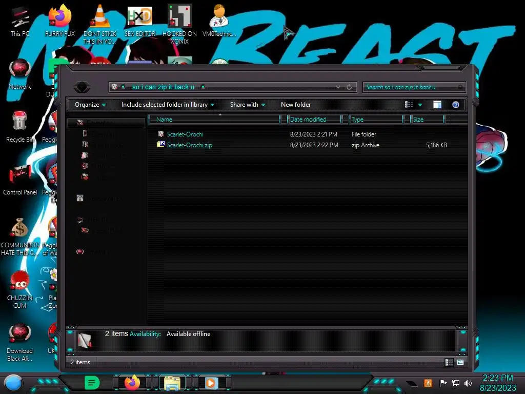Click the house-shaped Homegroup icon in the navigation pane
Screen dimensions: 525x394
coord(80,198)
